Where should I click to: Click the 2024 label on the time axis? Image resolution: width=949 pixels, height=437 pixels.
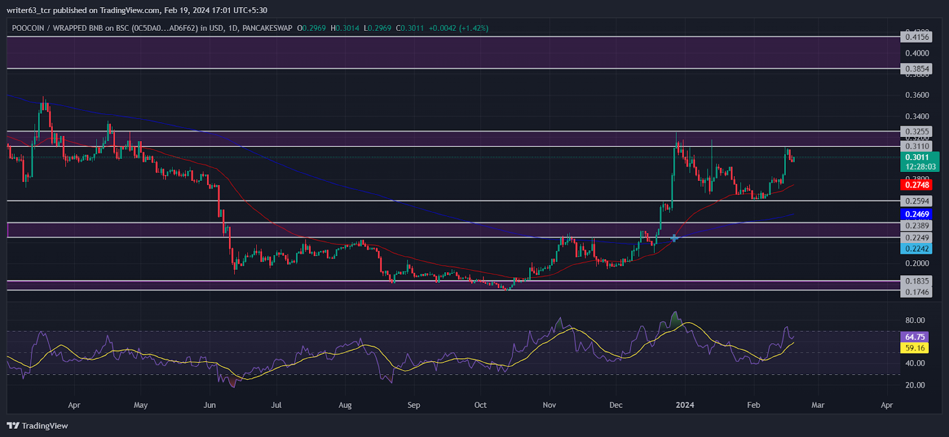pos(684,405)
